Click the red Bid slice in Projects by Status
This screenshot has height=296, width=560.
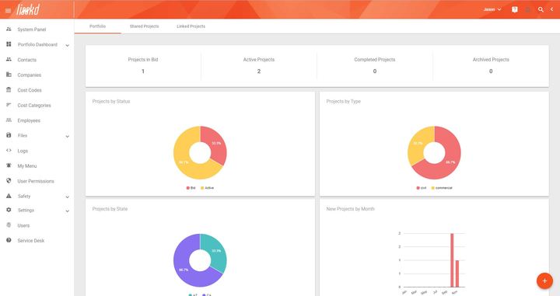tap(216, 143)
